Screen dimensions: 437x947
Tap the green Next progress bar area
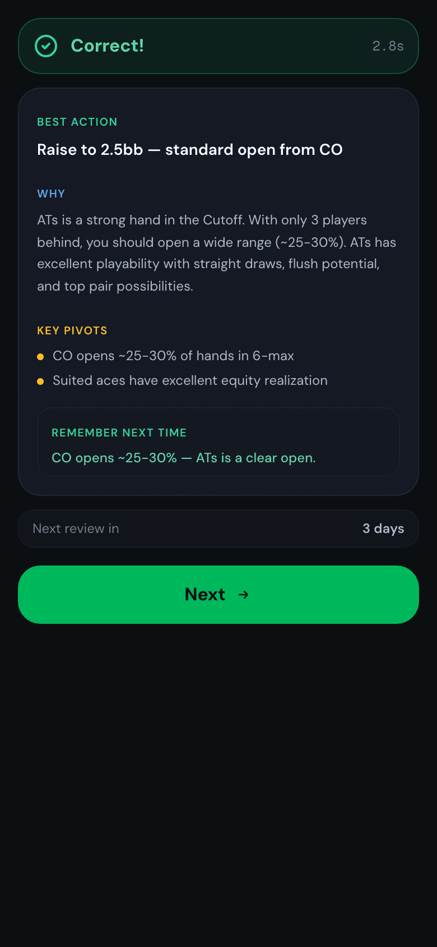pos(218,595)
